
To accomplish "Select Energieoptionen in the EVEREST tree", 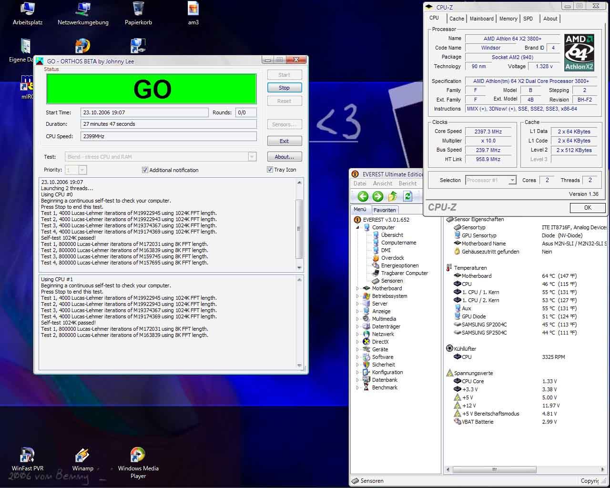I will 399,265.
